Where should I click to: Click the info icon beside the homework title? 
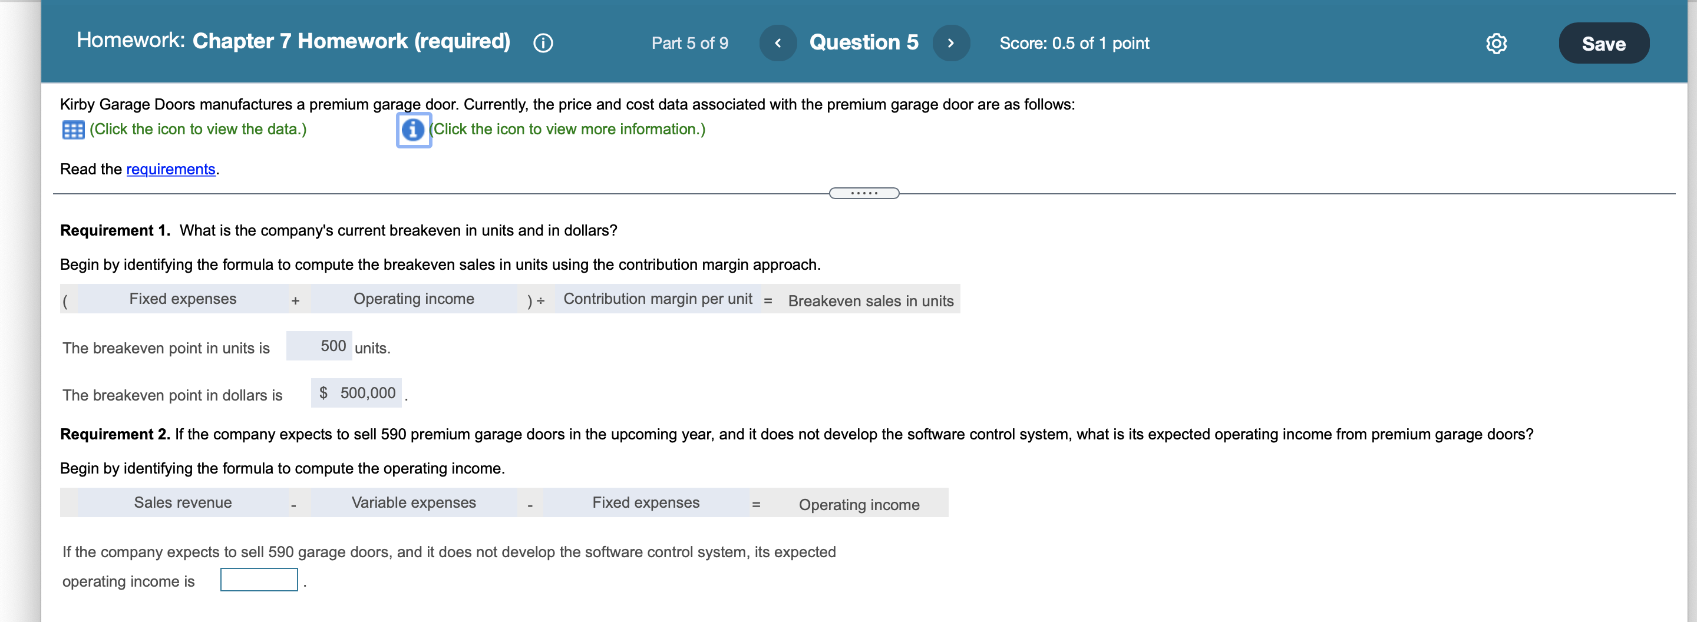pos(542,43)
